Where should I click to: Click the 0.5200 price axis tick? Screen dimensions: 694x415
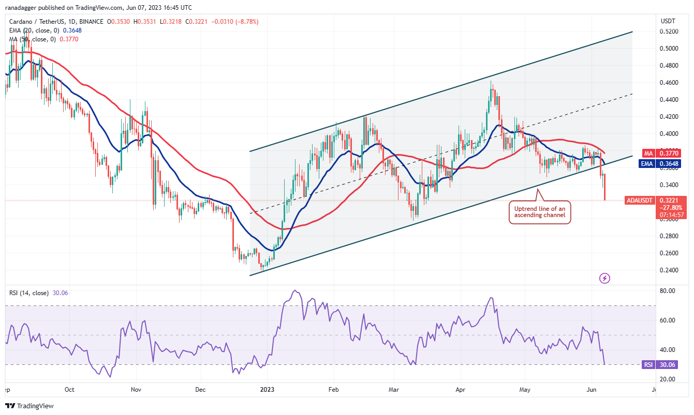coord(669,32)
